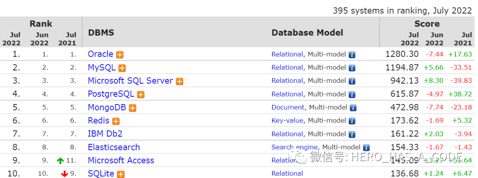478x178 pixels.
Task: Click the Search engine model link
Action: point(294,147)
